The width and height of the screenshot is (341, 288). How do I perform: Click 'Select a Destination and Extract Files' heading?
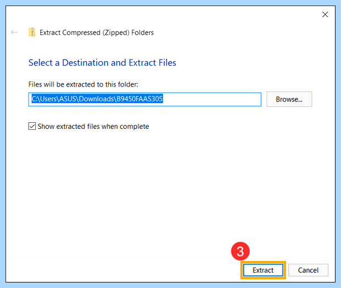pos(102,63)
